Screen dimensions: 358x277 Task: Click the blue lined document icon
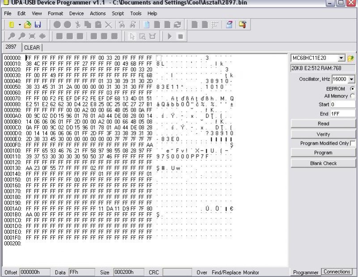pyautogui.click(x=146, y=25)
